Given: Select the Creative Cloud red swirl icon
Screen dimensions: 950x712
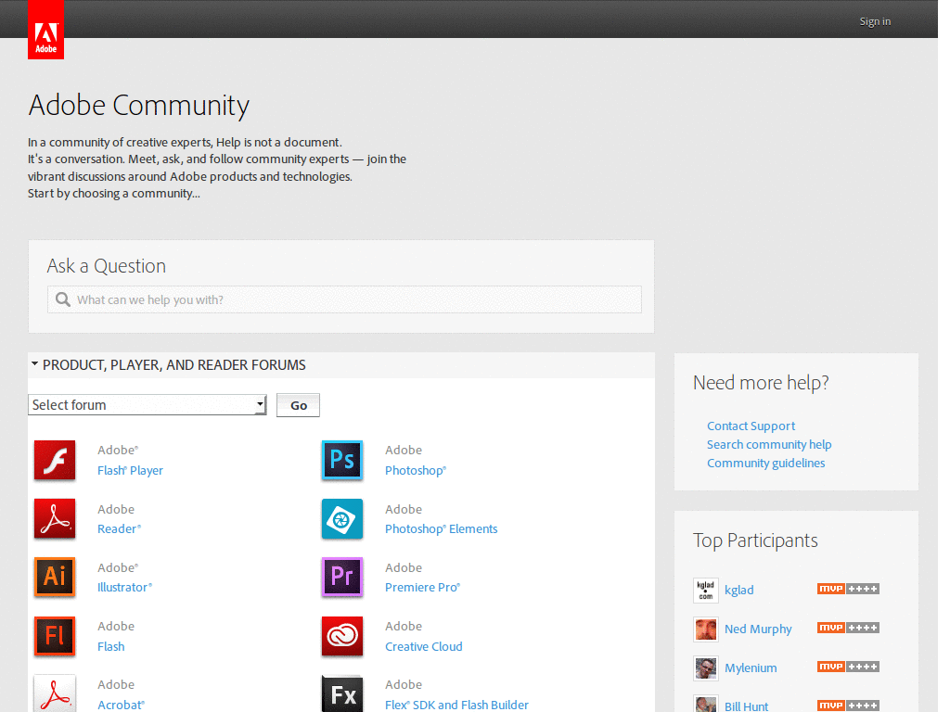Looking at the screenshot, I should click(342, 636).
